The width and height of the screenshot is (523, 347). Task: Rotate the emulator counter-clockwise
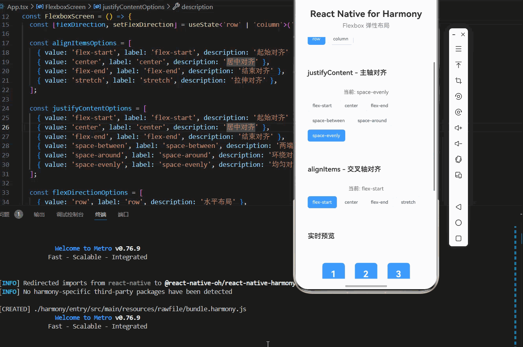tap(459, 96)
